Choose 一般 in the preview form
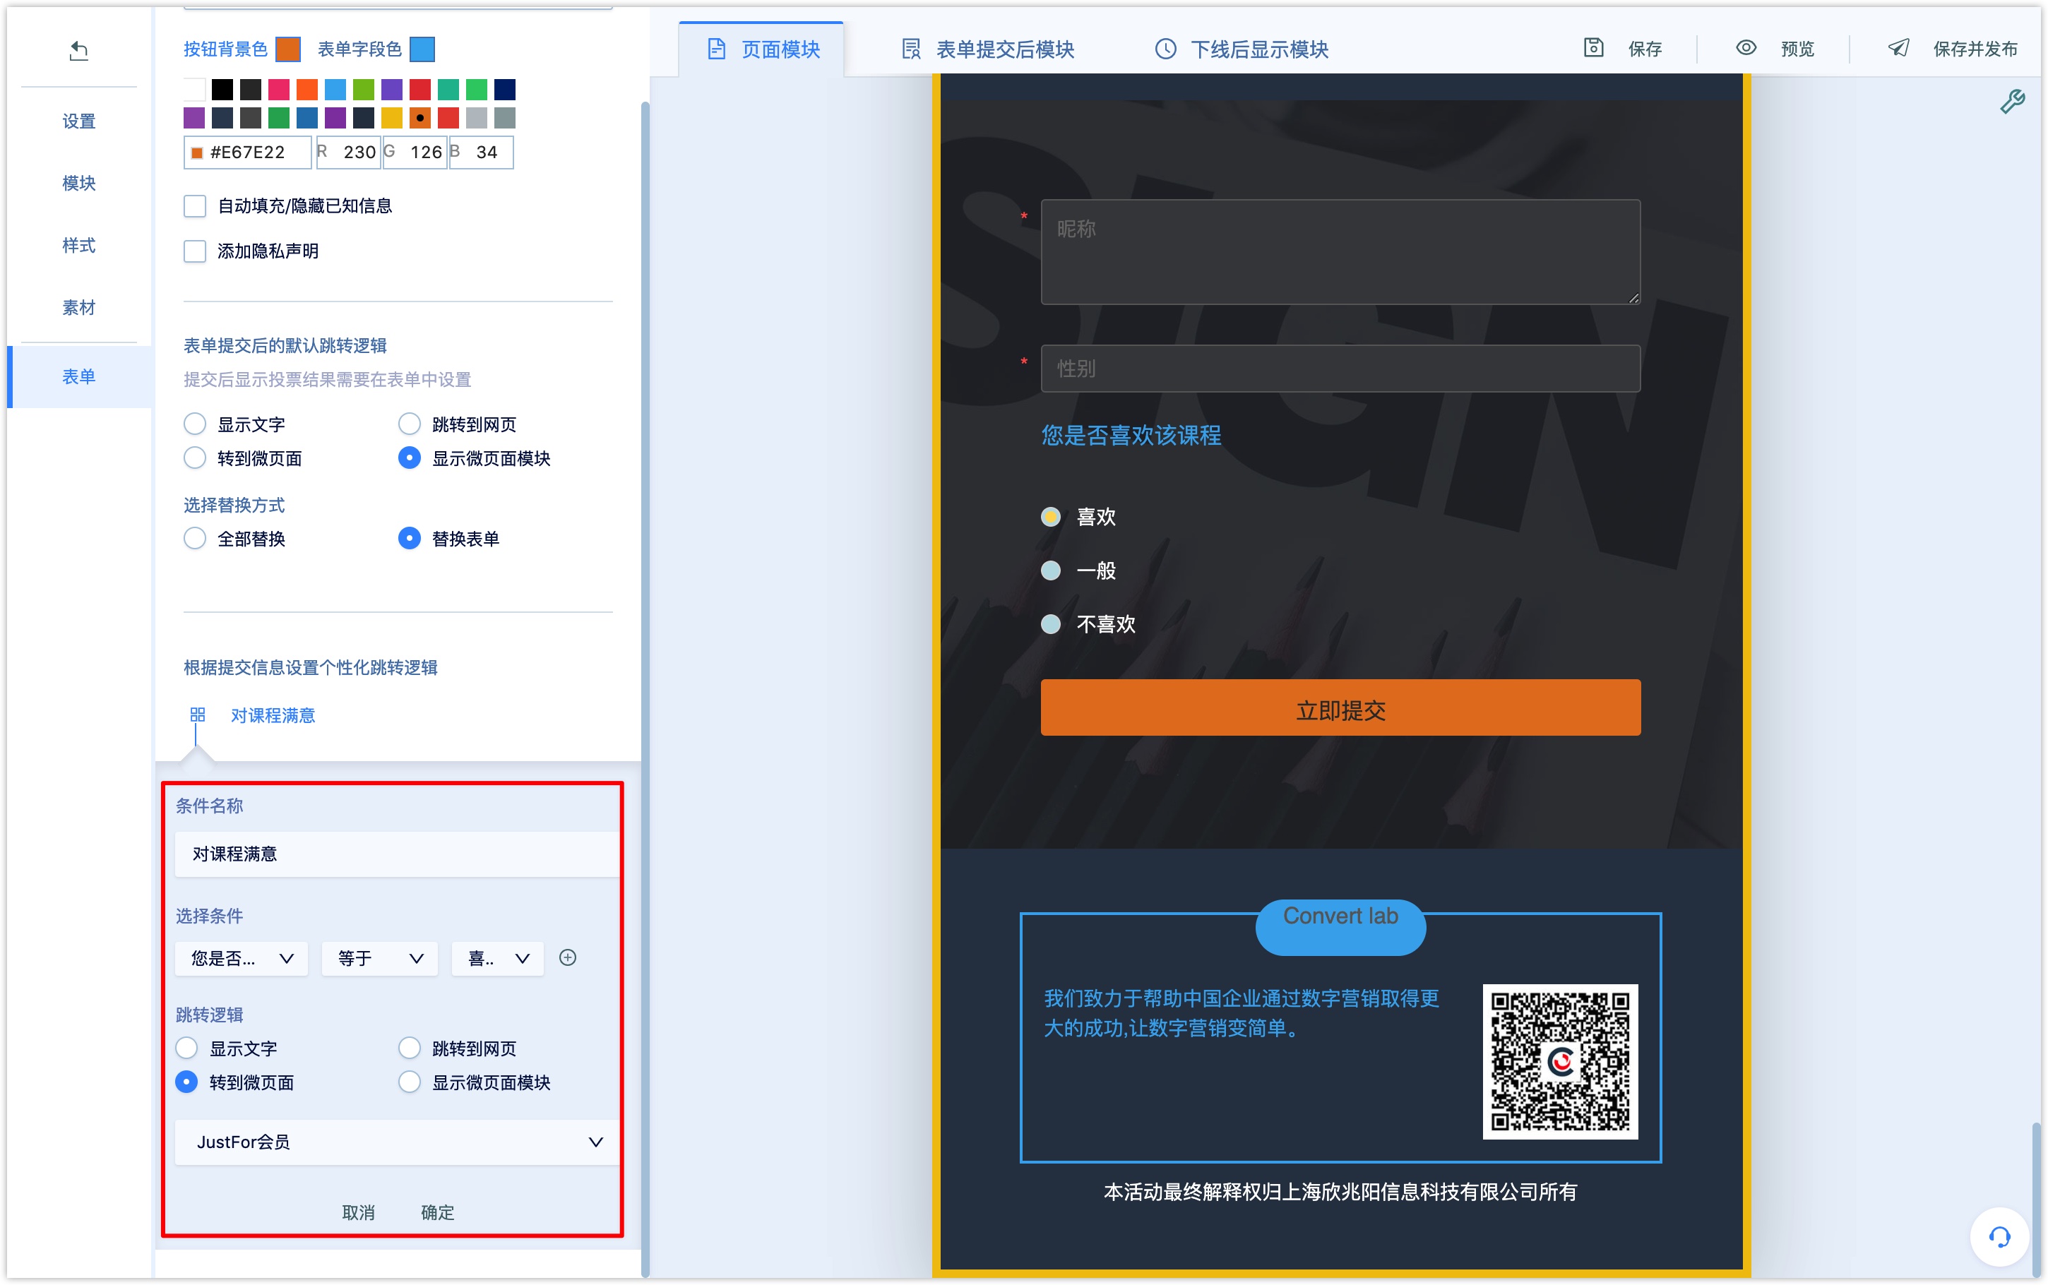The height and width of the screenshot is (1285, 2048). tap(1050, 570)
